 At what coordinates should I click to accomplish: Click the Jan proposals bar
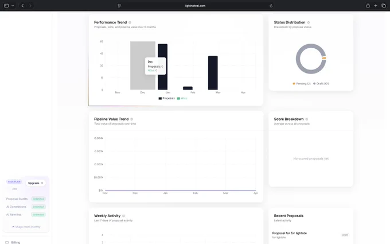coord(163,67)
